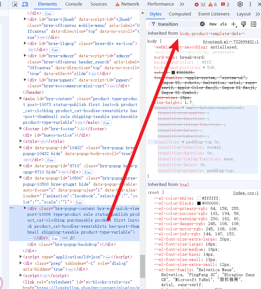Open the rendering emulations paintbrush icon
The image size is (261, 289).
[x=244, y=24]
